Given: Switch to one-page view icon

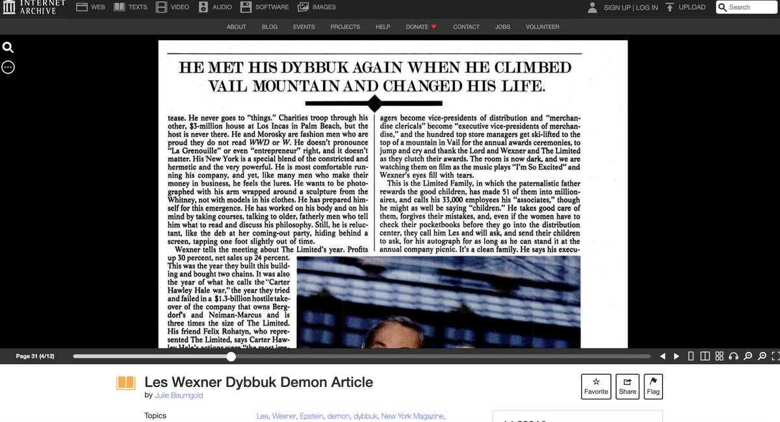Looking at the screenshot, I should point(691,356).
